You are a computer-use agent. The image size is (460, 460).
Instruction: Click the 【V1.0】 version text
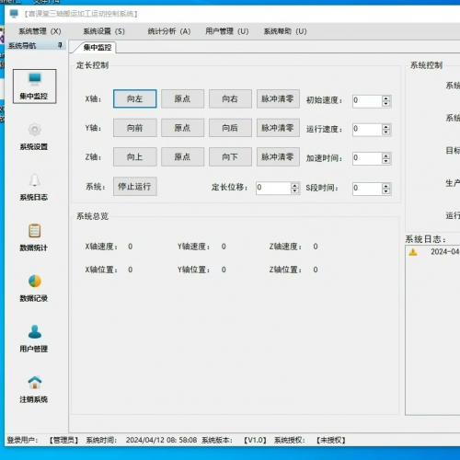click(255, 441)
